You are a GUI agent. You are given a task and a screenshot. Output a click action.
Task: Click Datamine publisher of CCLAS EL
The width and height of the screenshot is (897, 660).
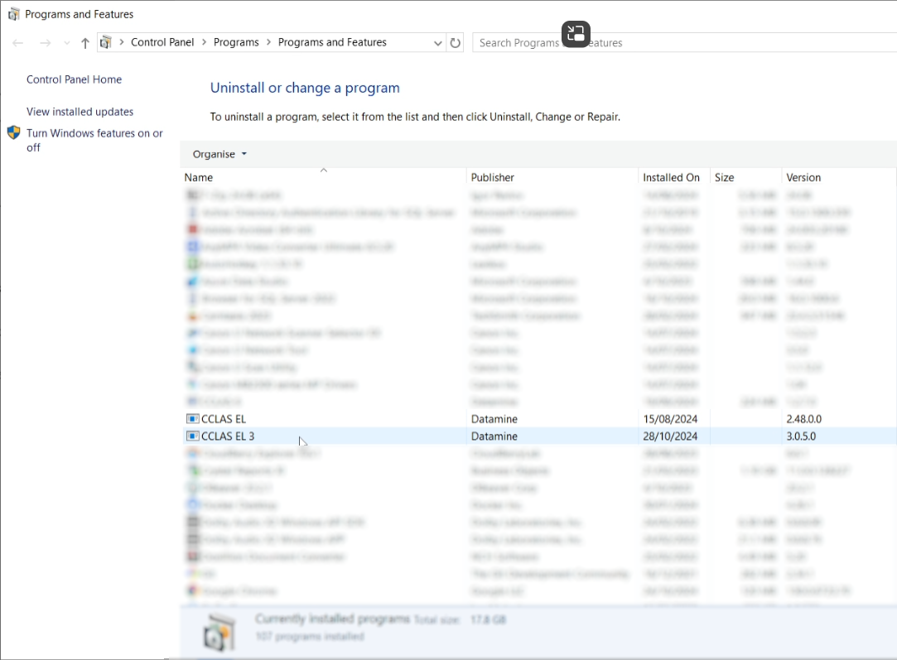pos(494,419)
